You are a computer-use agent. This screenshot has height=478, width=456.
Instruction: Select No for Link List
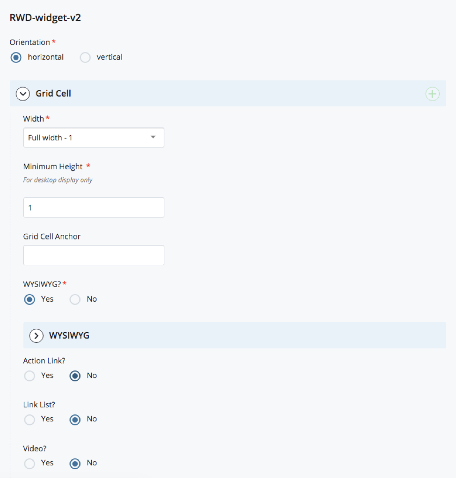click(x=75, y=420)
